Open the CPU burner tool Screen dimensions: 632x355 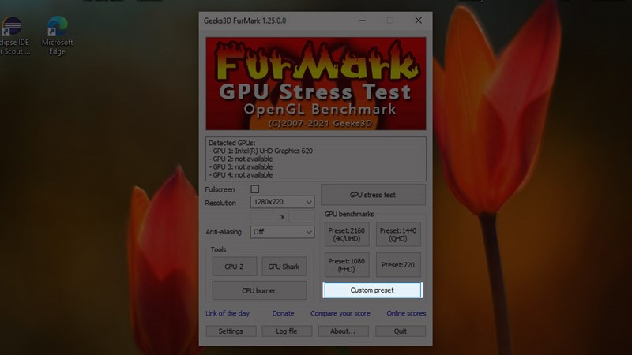pyautogui.click(x=259, y=290)
